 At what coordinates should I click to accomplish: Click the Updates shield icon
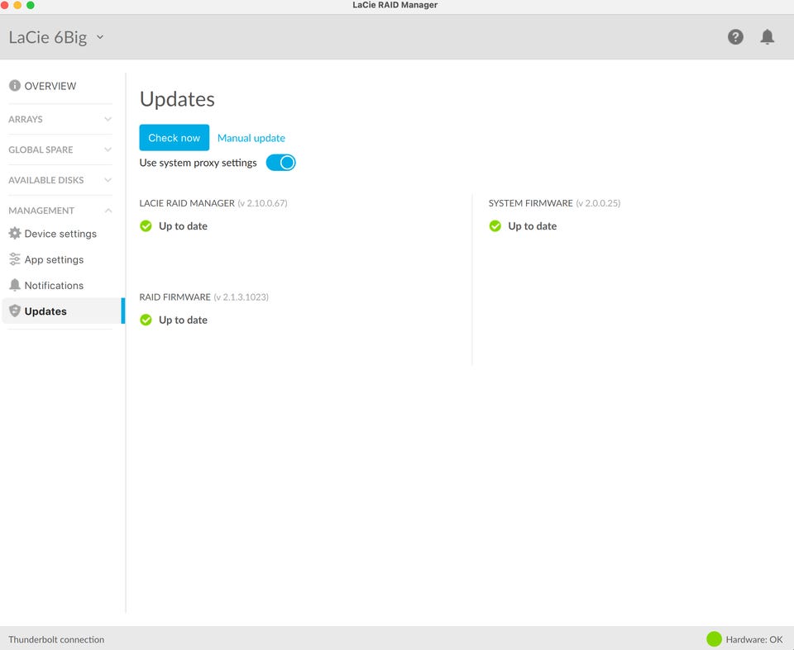tap(15, 311)
